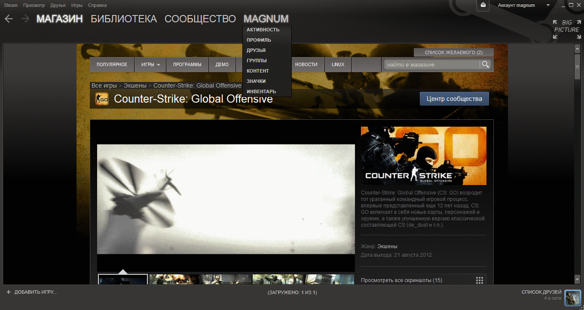Open the CS:GO game icon
Screen dimensions: 584x310
102,99
